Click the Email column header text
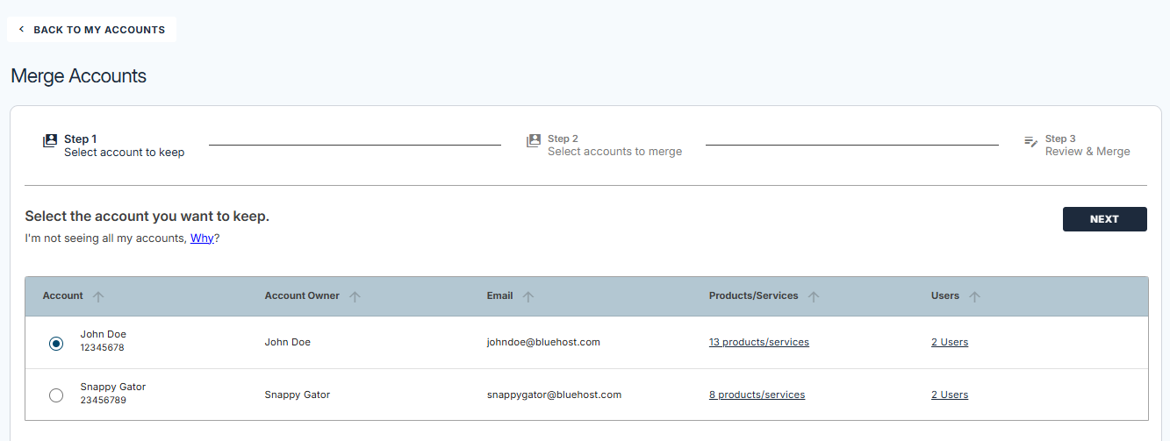The height and width of the screenshot is (441, 1170). pyautogui.click(x=500, y=296)
